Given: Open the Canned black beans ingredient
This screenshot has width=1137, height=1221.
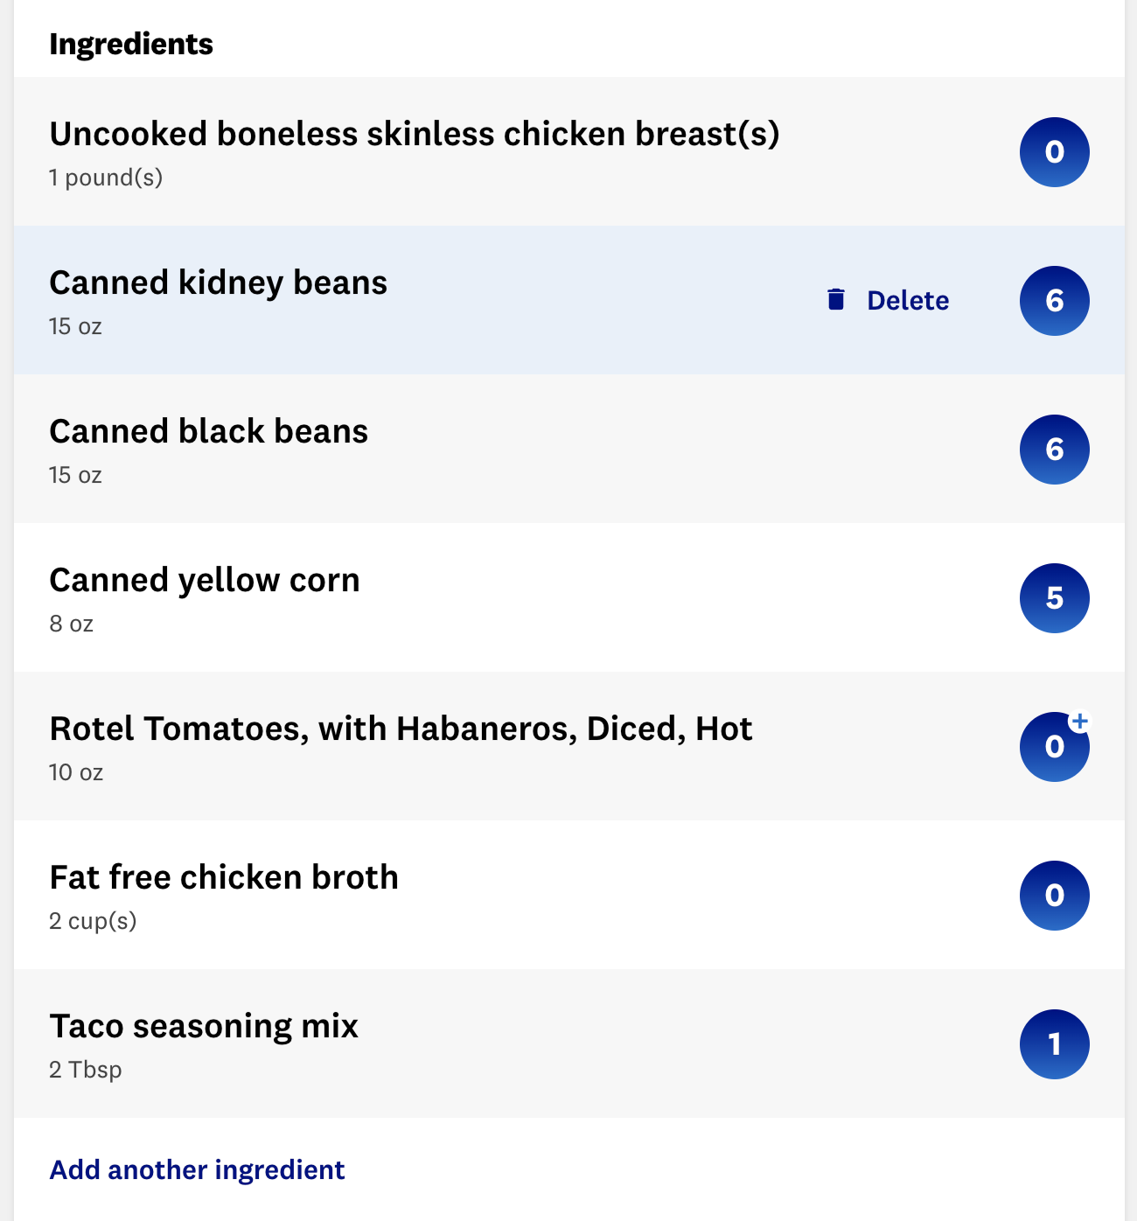Looking at the screenshot, I should pos(569,449).
